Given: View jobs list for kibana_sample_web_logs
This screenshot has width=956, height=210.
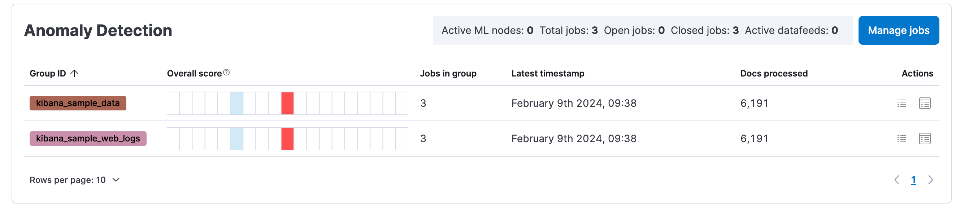Looking at the screenshot, I should pyautogui.click(x=901, y=139).
